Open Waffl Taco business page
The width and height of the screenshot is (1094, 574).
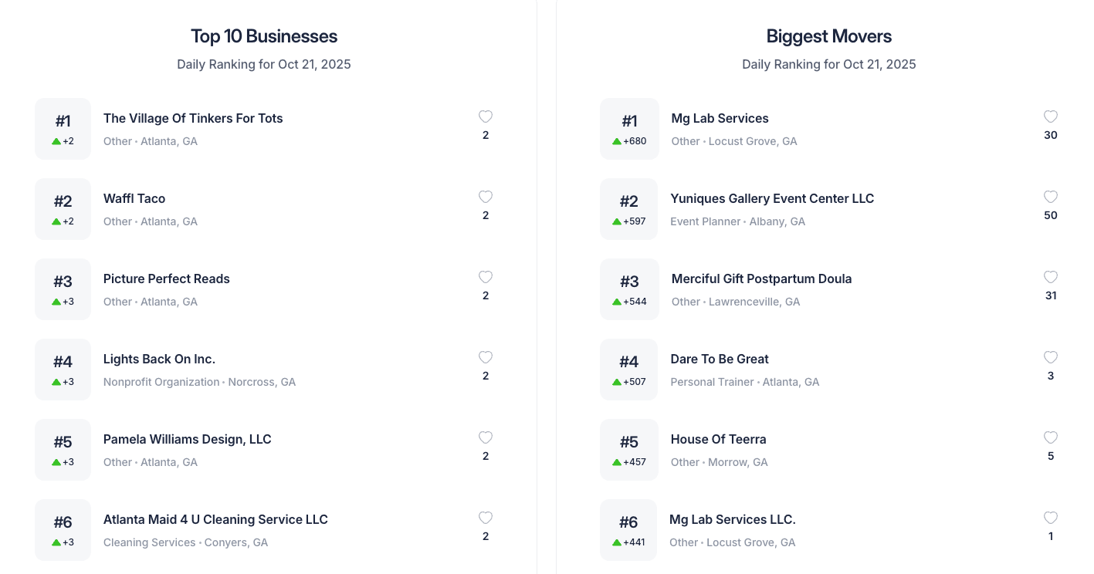(134, 199)
